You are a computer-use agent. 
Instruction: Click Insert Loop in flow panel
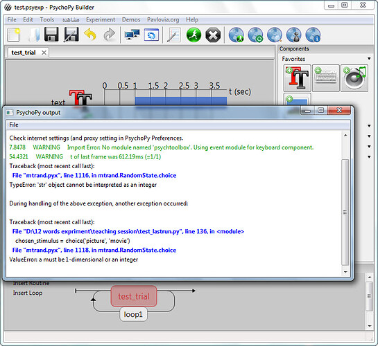28,293
